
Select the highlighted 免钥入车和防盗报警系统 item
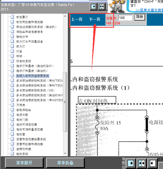[32, 76]
